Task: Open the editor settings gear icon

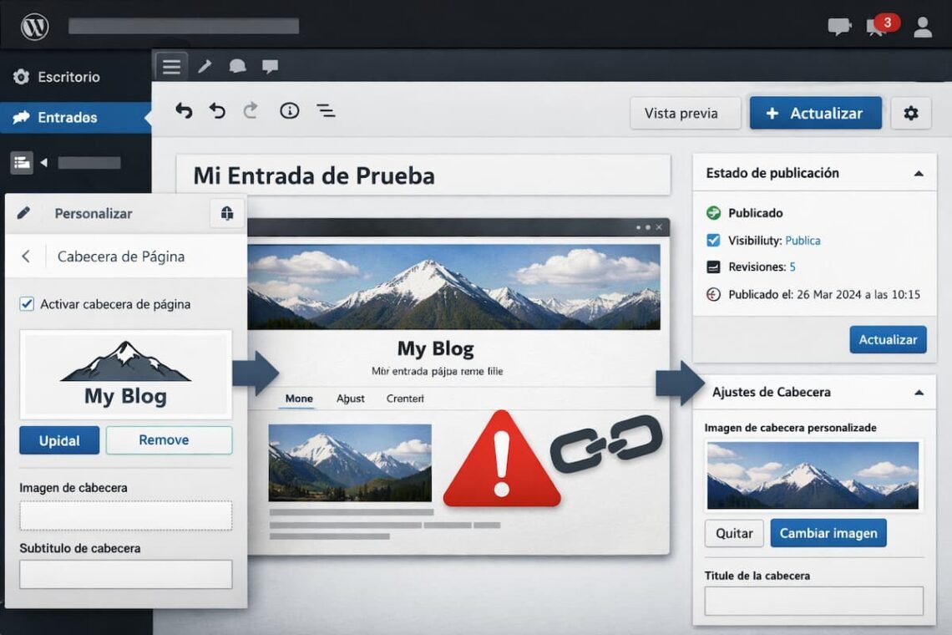Action: (911, 113)
